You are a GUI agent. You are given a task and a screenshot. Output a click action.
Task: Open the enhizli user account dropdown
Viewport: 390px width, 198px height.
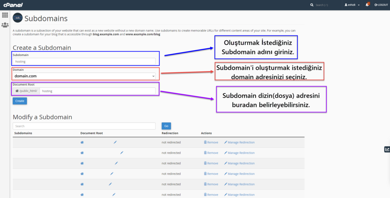tap(352, 5)
